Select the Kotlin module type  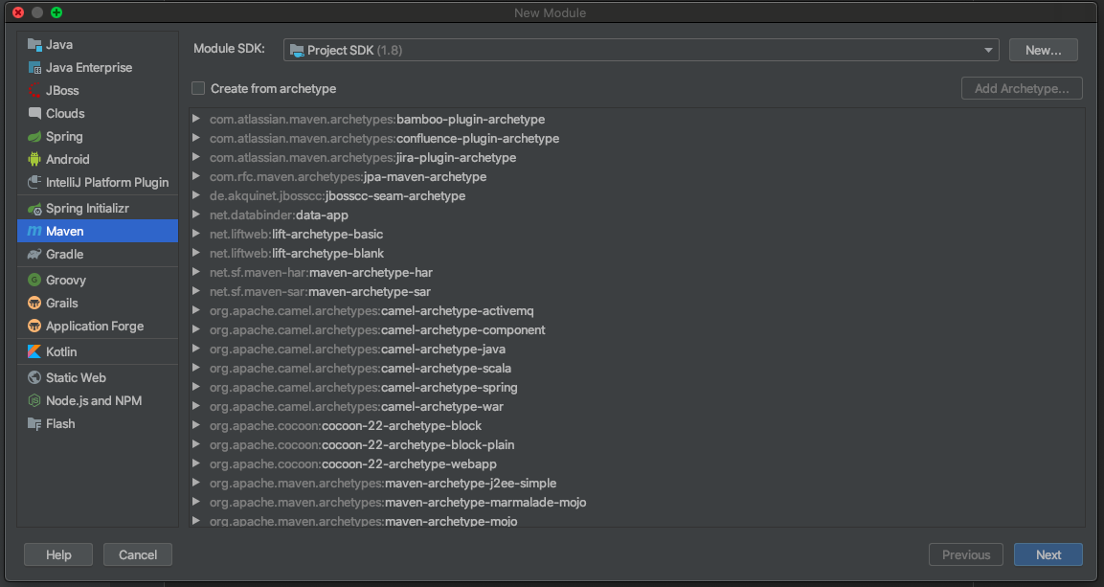[97, 352]
